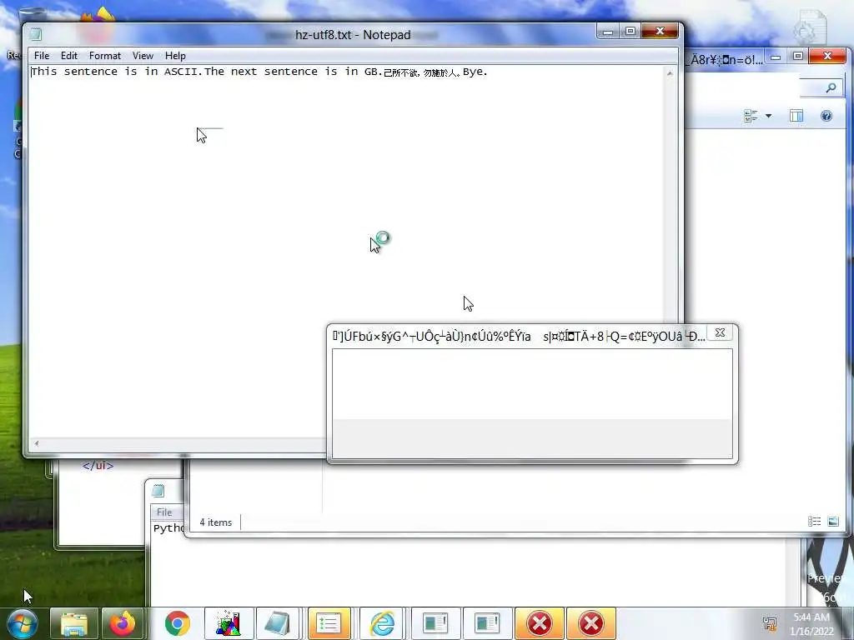The height and width of the screenshot is (640, 854).
Task: Click the red X taskbar icon nearest the window icons
Action: coord(540,623)
